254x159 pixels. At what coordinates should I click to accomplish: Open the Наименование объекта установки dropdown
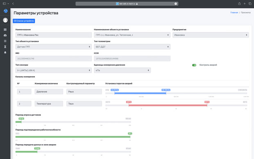click(x=132, y=35)
